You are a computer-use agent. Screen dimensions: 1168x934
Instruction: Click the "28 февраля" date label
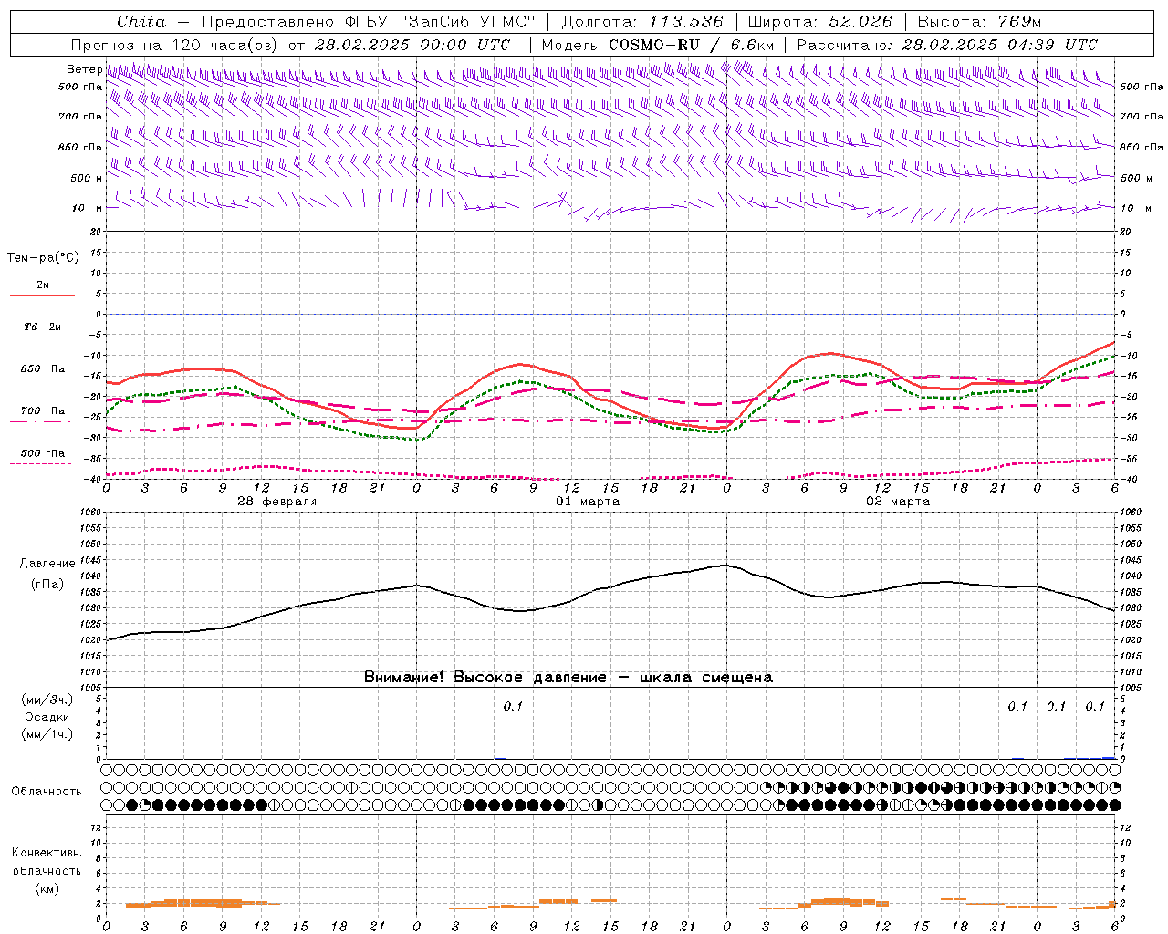tap(277, 502)
